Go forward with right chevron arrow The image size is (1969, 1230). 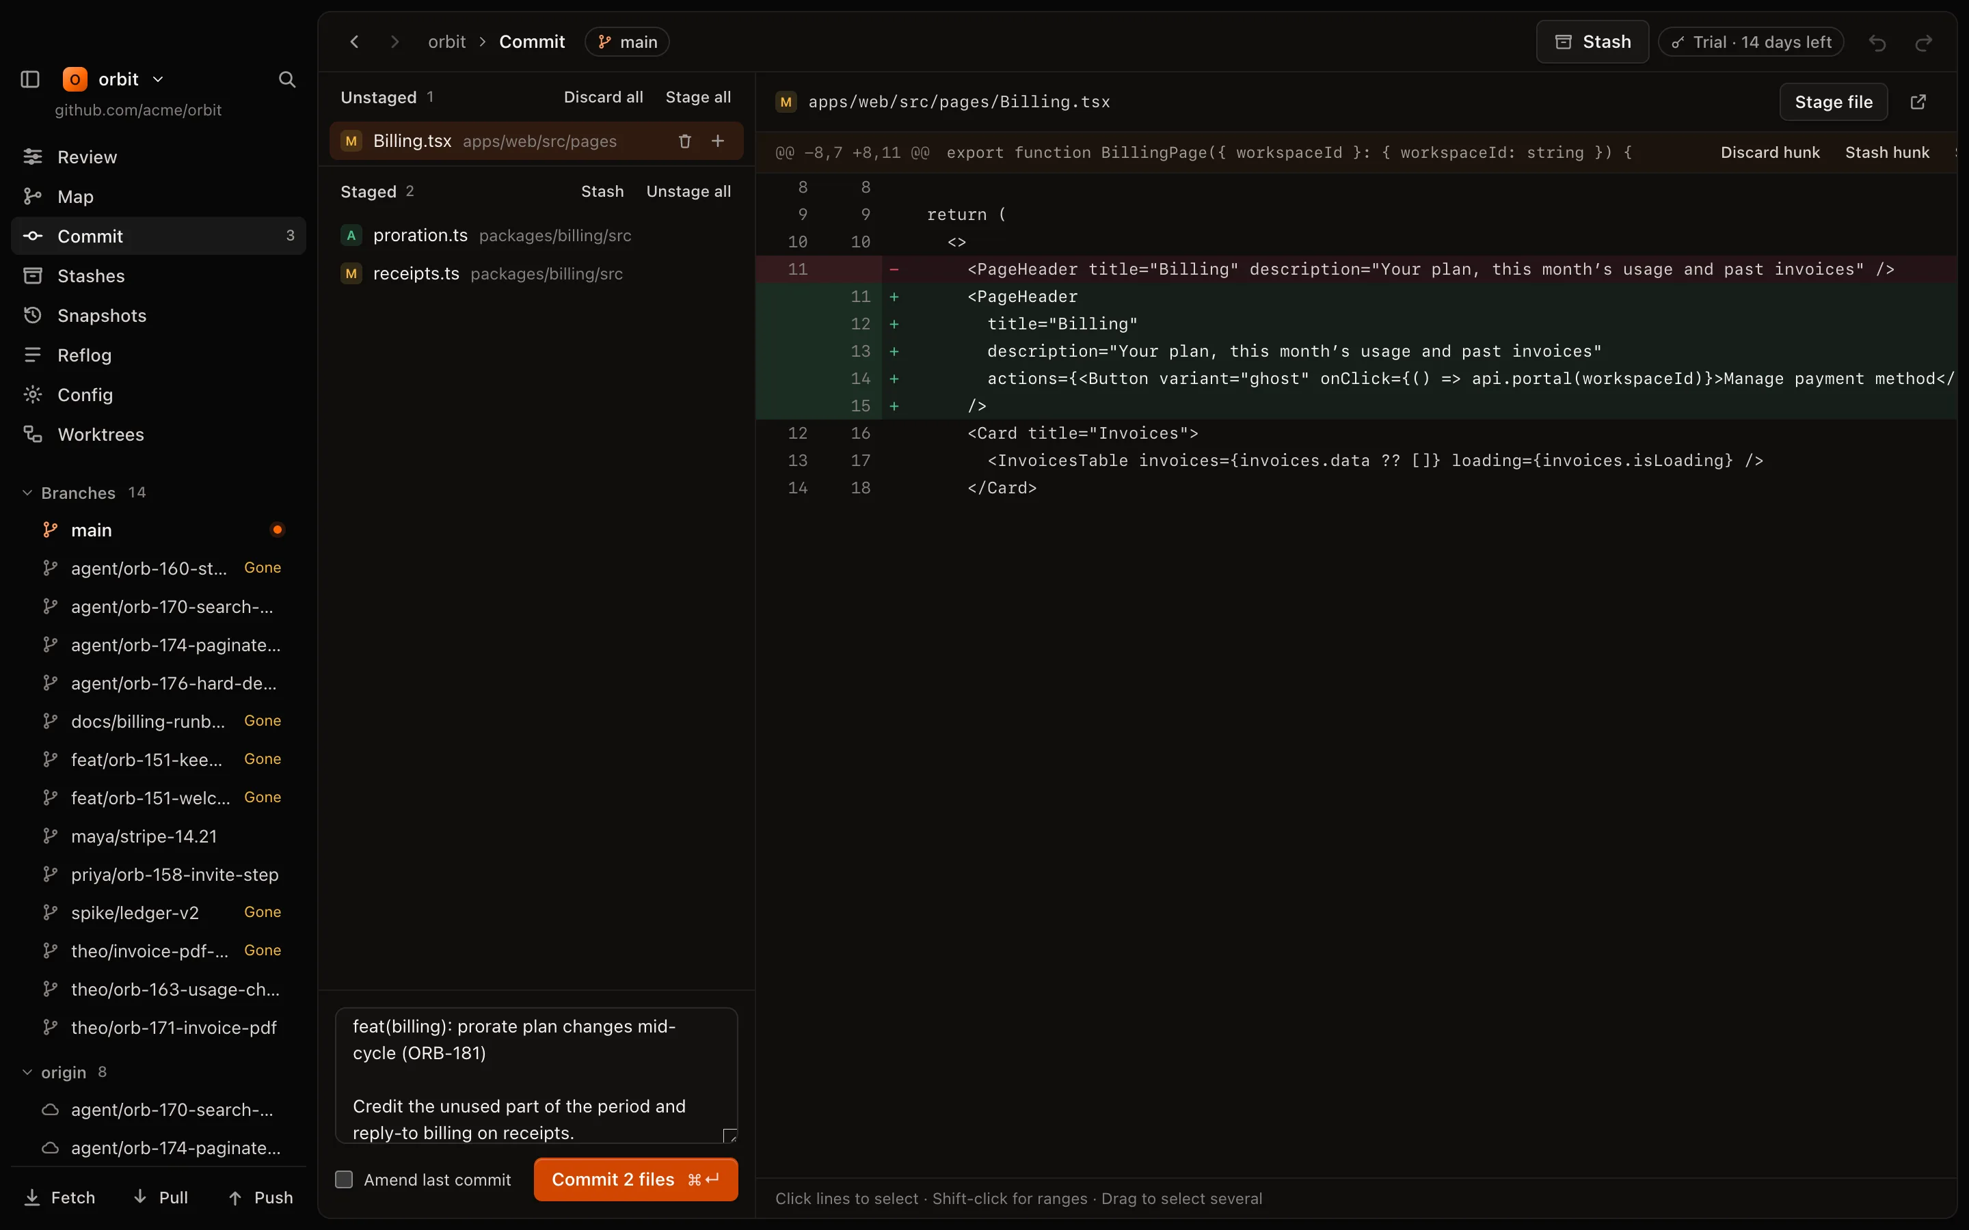pyautogui.click(x=394, y=42)
